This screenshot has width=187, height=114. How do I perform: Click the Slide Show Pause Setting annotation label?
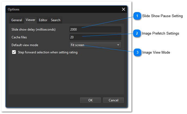(162, 16)
